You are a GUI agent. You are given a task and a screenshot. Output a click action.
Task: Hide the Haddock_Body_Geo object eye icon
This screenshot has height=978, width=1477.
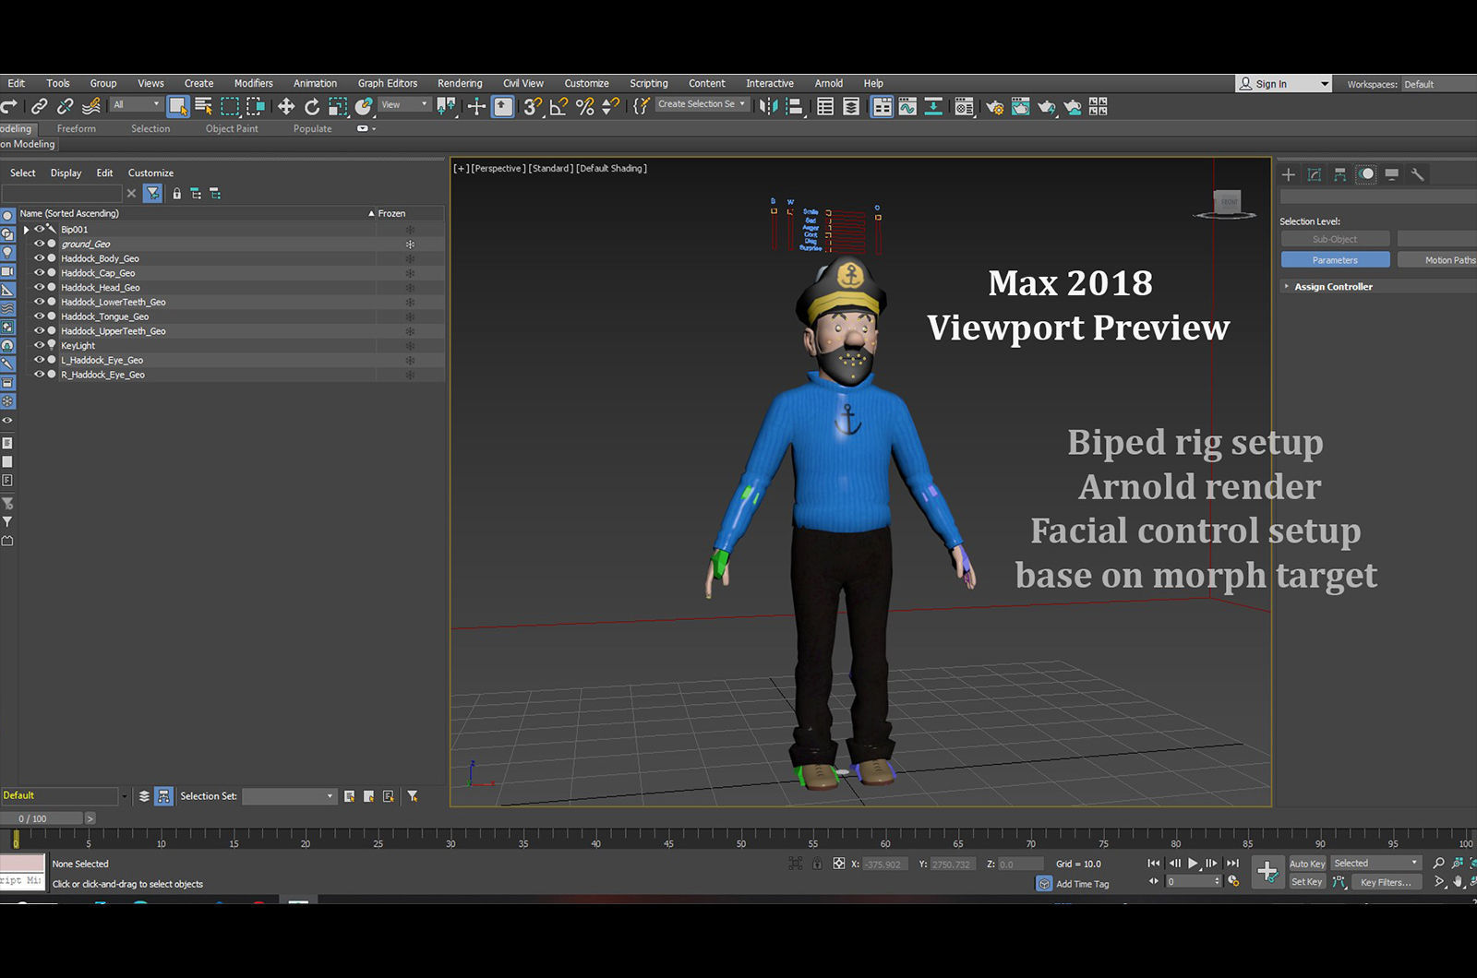pos(39,258)
